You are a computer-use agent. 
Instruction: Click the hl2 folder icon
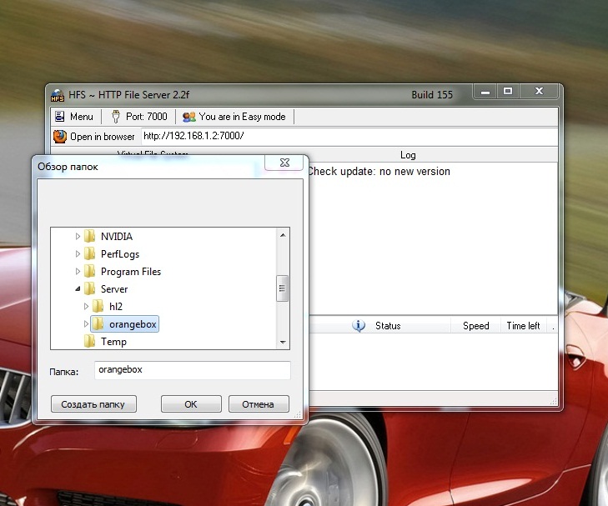pyautogui.click(x=98, y=307)
